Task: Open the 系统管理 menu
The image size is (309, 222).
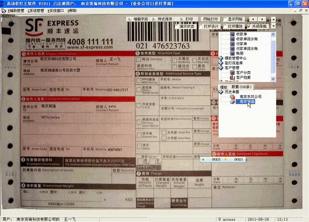Action: point(36,11)
